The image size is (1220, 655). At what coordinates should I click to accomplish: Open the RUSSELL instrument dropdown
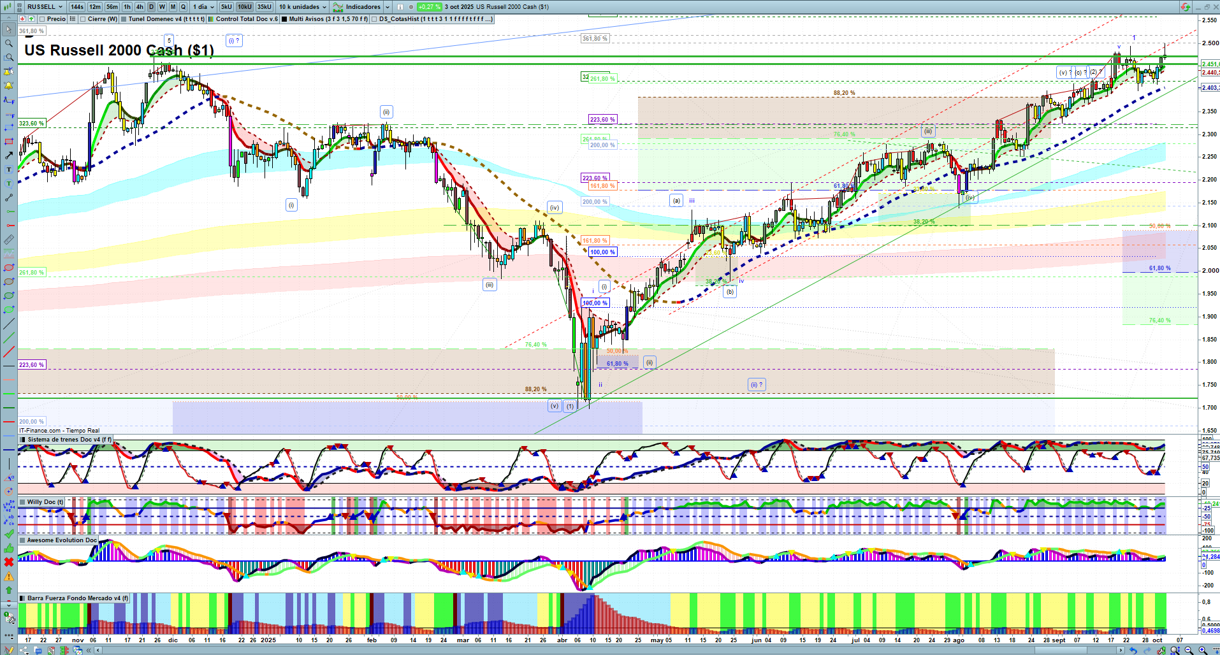[x=45, y=7]
